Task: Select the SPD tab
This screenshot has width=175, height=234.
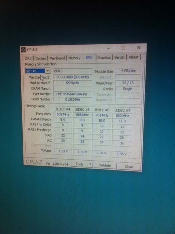Action: (89, 57)
